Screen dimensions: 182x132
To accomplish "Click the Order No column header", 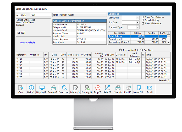I will [x=37, y=55].
